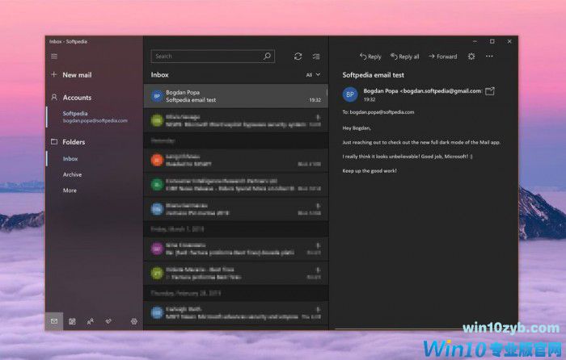This screenshot has height=360, width=566.
Task: Reply all to the email
Action: pyautogui.click(x=404, y=57)
